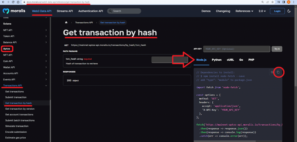This screenshot has height=142, width=297.
Task: Select the cURL code tab
Action: [x=230, y=60]
